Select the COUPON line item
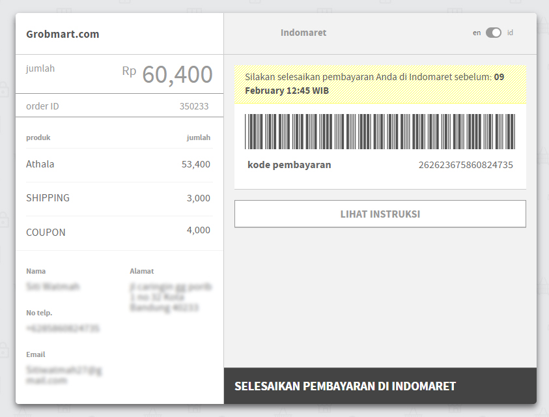Viewport: 549px width, 417px height. pos(46,233)
